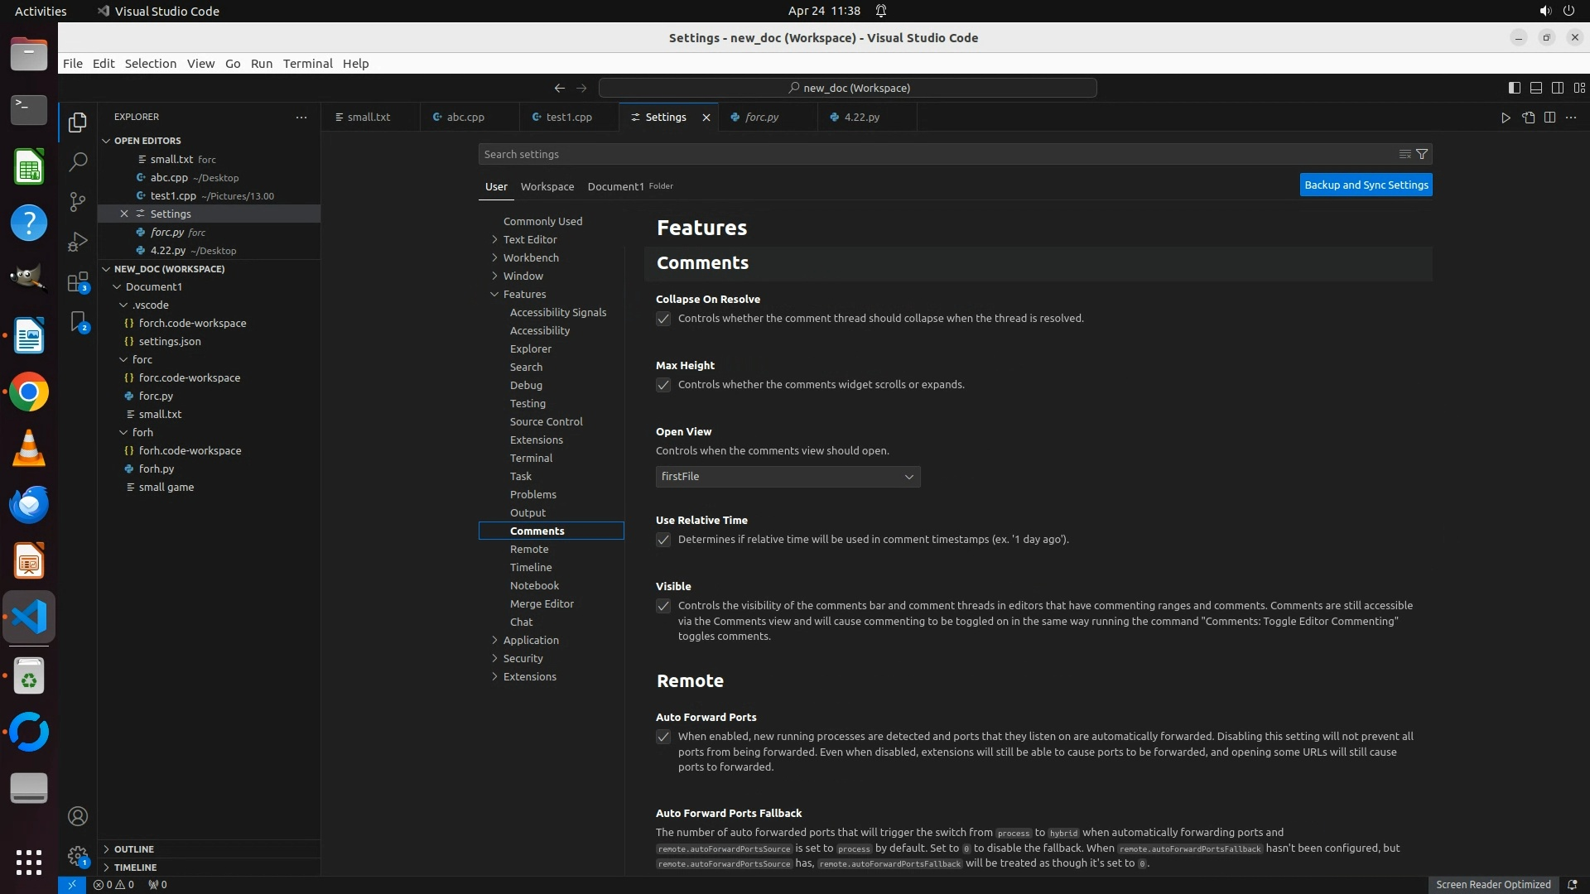The image size is (1590, 894).
Task: Click Backup and Sync Settings button
Action: (1366, 185)
